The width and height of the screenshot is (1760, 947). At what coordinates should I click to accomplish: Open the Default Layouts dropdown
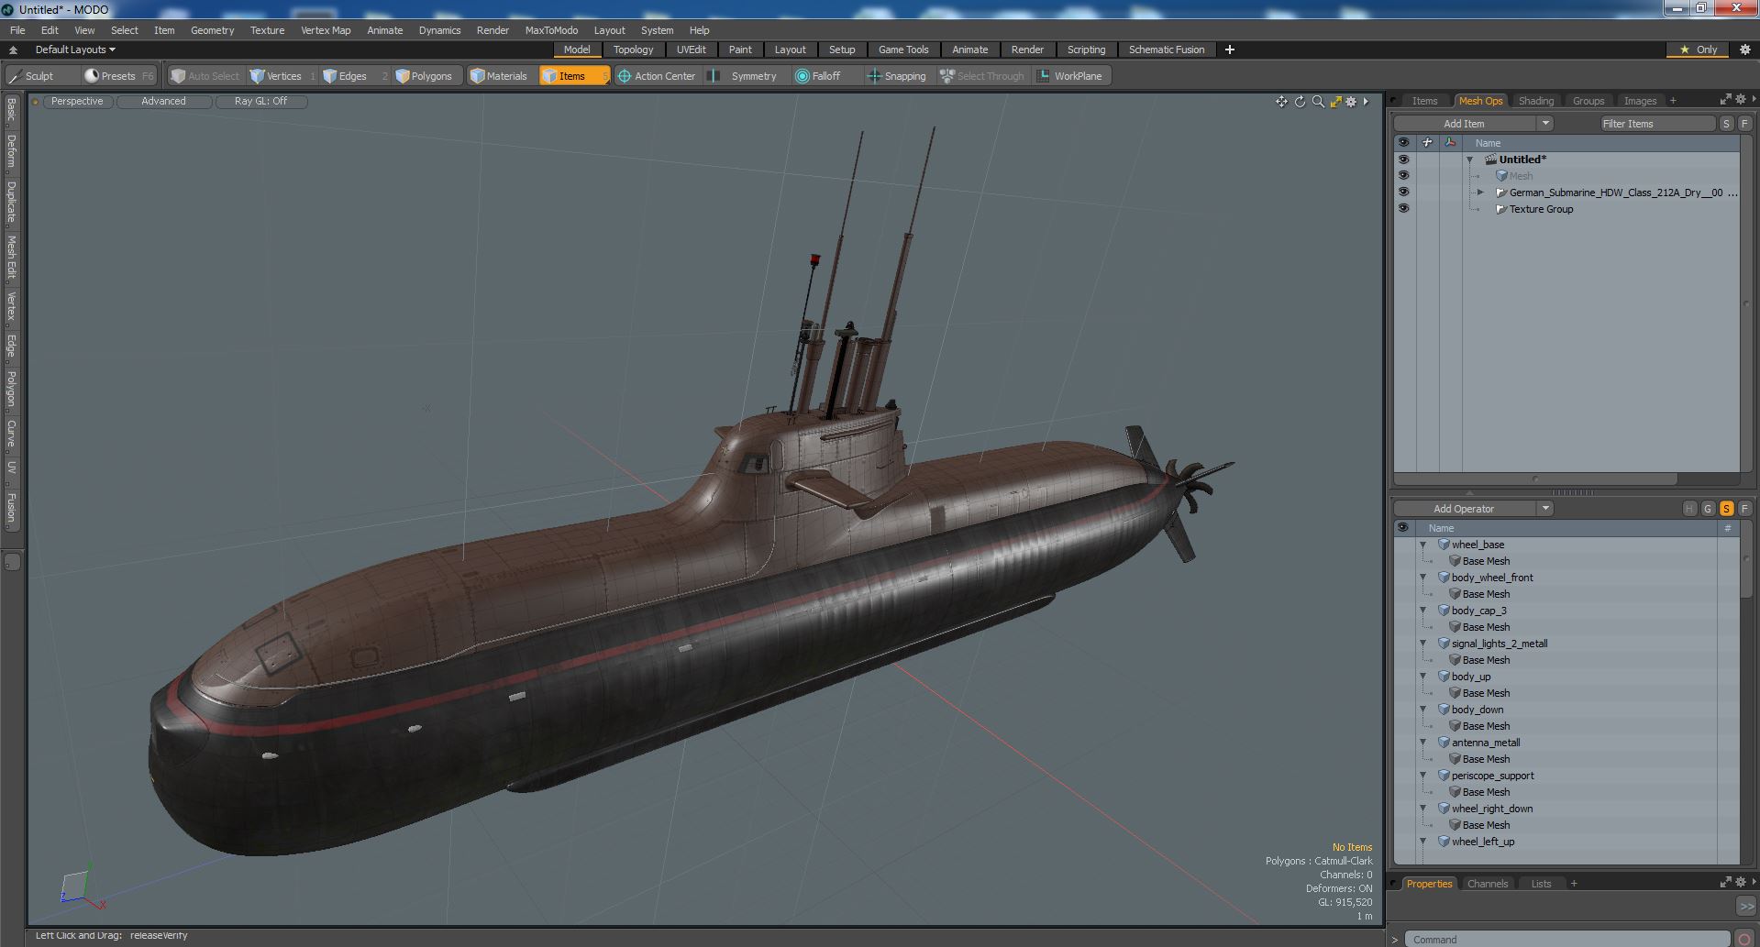pos(75,50)
